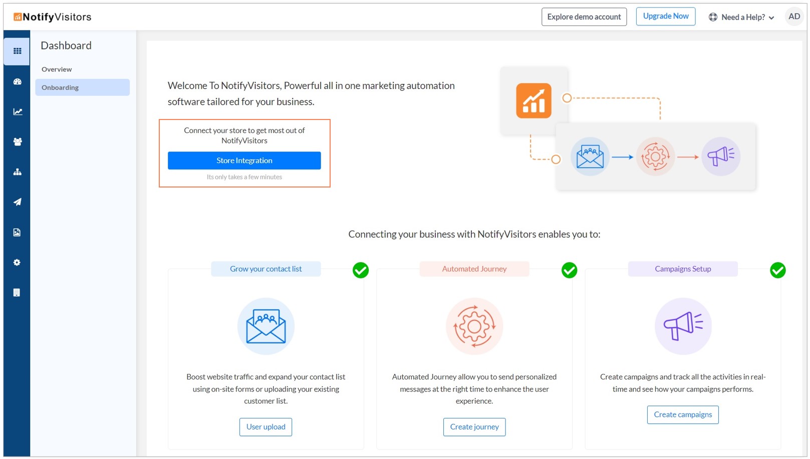
Task: Open the users group icon in sidebar
Action: coord(17,142)
